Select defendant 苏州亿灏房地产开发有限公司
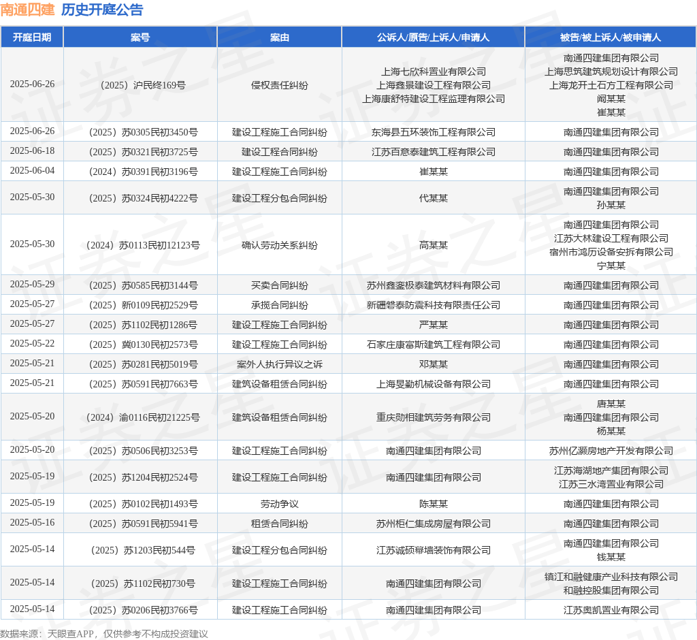 [611, 451]
